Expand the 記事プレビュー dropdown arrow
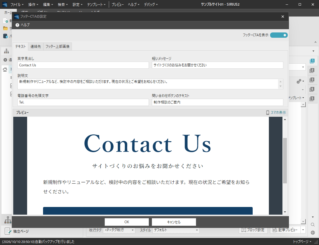319x245 pixels. pyautogui.click(x=303, y=230)
